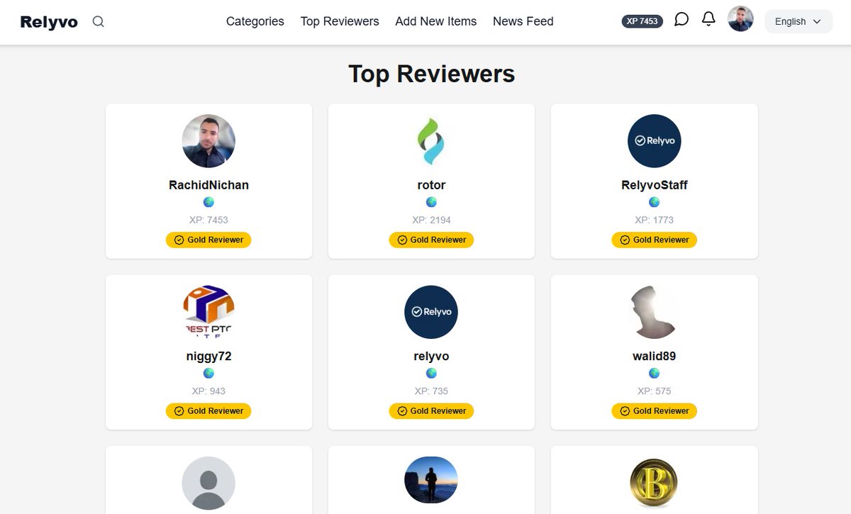Viewport: 851px width, 514px height.
Task: Click the XP: 2194 text
Action: click(431, 220)
